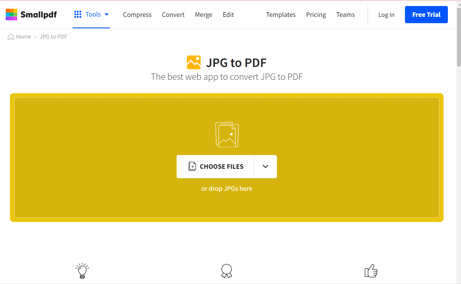Expand the Tools dropdown arrow
The width and height of the screenshot is (461, 284).
(107, 14)
